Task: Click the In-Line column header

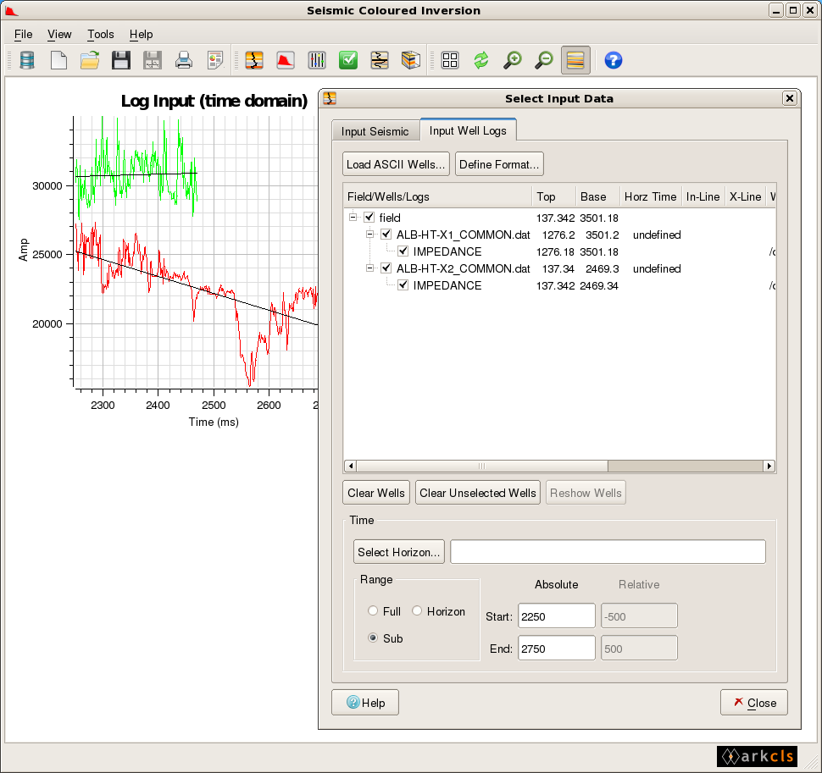Action: pos(703,196)
